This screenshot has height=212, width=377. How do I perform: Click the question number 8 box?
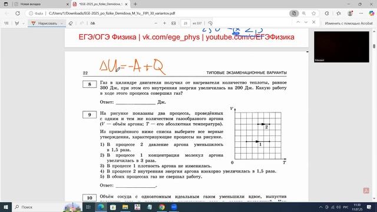[x=90, y=84]
